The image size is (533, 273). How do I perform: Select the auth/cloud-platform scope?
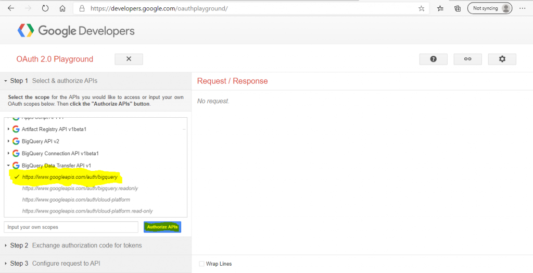point(76,200)
